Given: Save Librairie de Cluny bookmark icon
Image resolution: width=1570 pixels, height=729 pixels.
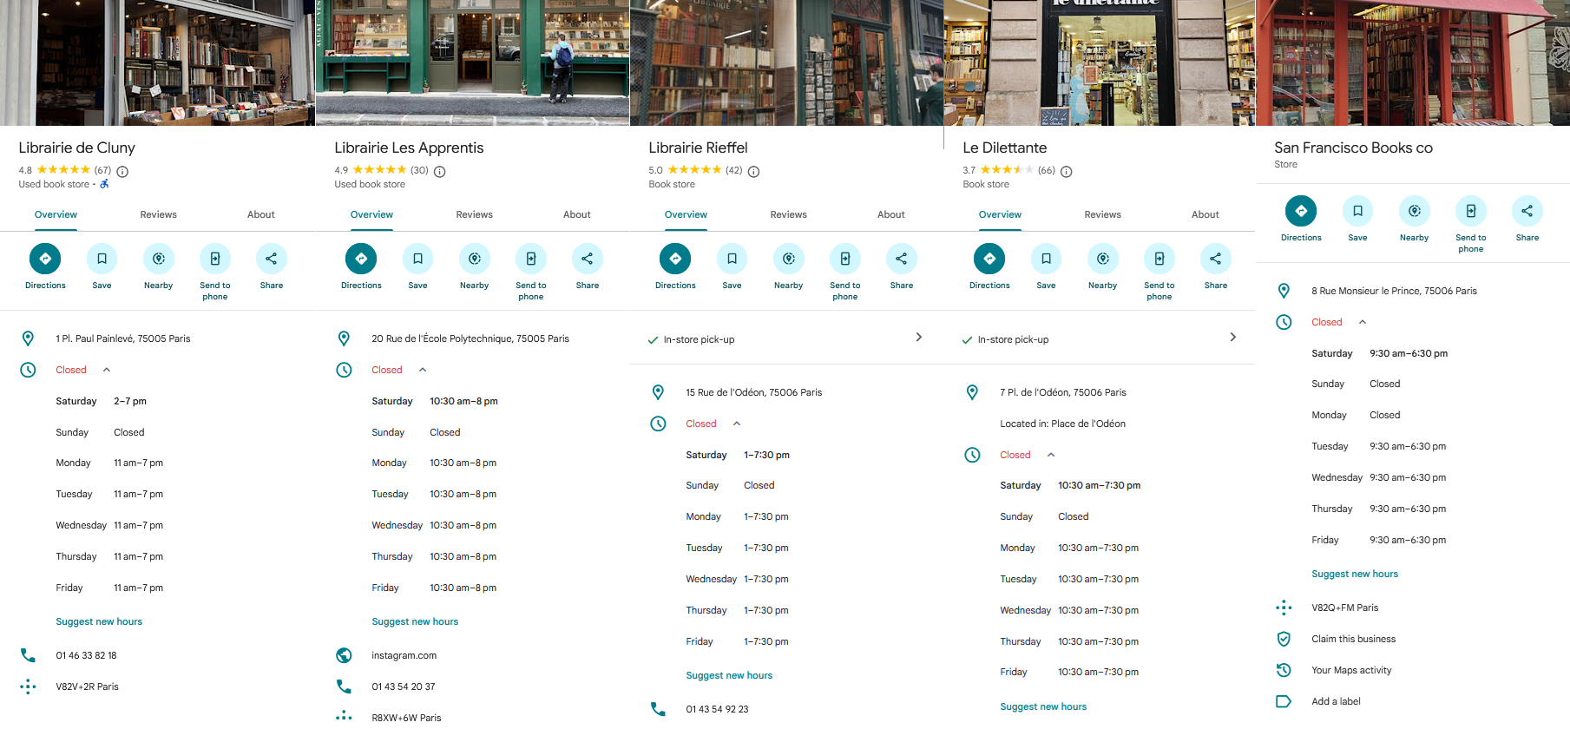Looking at the screenshot, I should click(x=102, y=259).
